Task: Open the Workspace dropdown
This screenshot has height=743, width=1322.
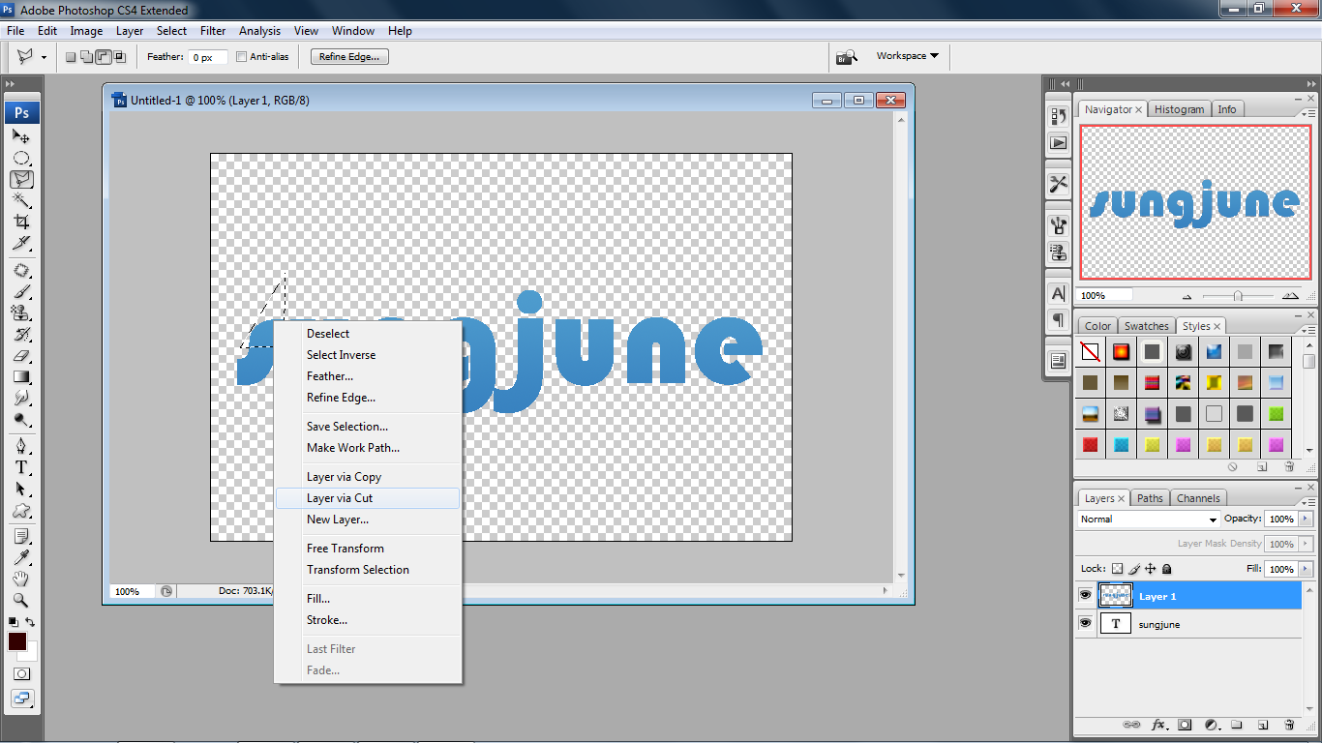Action: click(908, 56)
